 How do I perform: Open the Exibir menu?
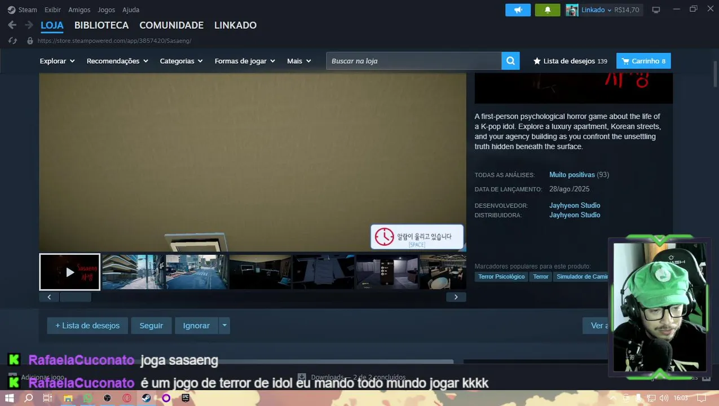(52, 10)
